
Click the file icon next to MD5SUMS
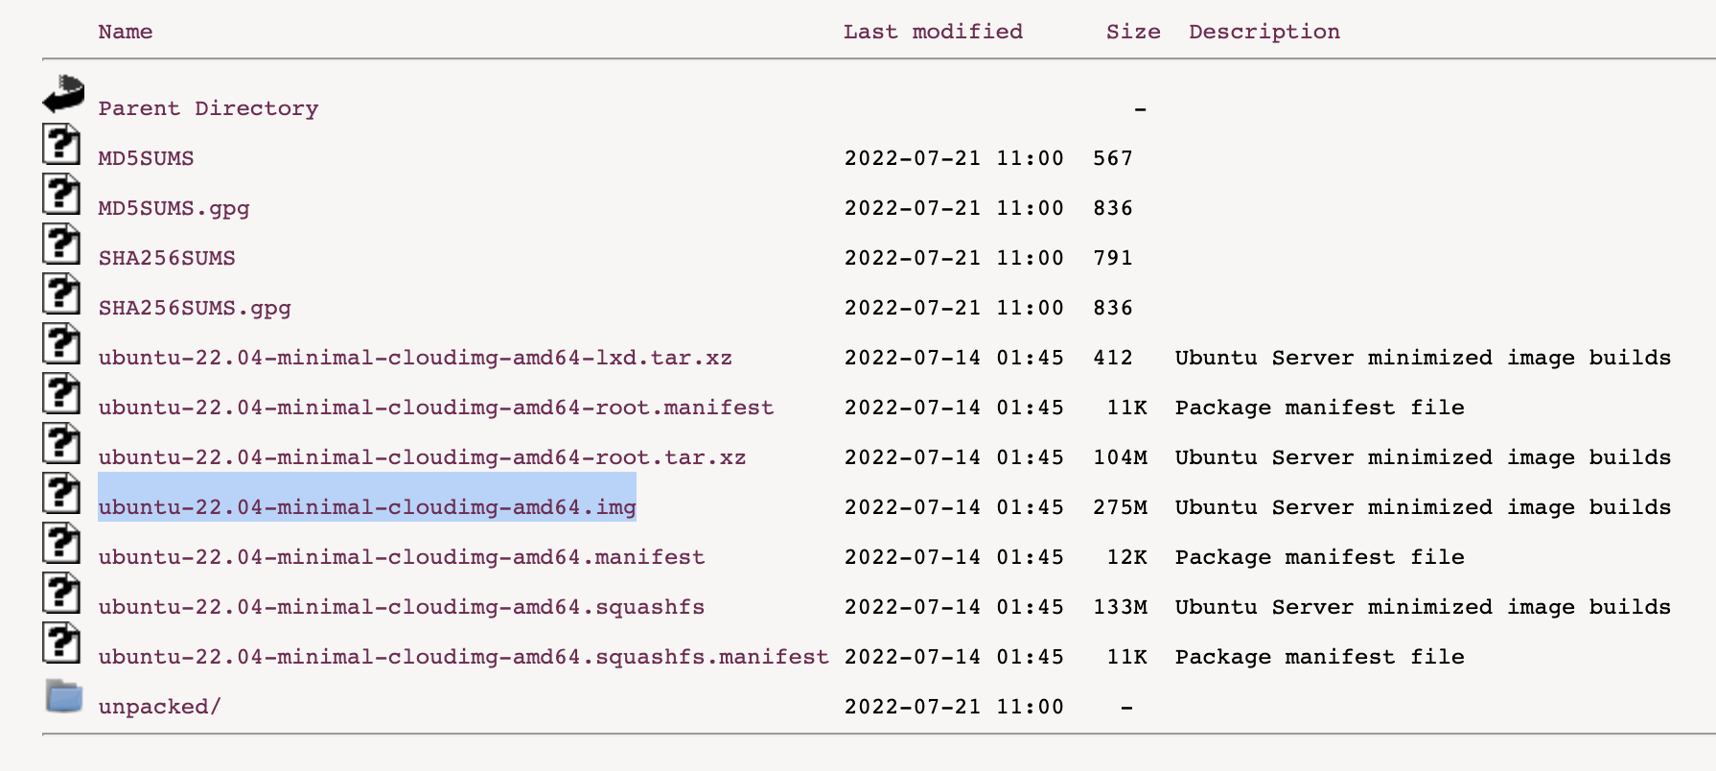[61, 146]
